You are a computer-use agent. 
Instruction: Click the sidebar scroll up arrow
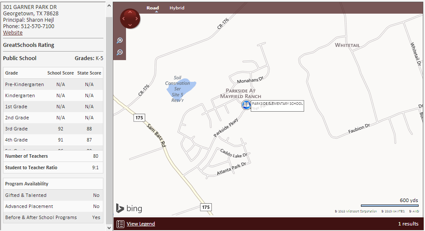(x=109, y=6)
